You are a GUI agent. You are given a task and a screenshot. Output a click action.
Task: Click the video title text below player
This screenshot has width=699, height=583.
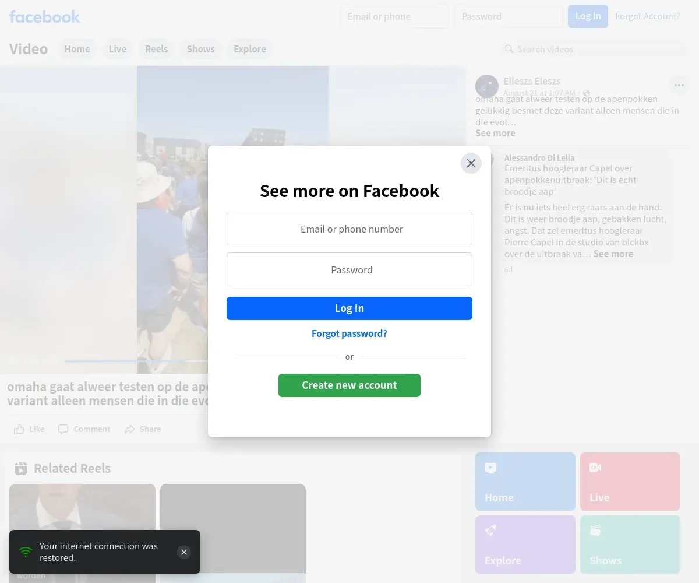point(108,394)
